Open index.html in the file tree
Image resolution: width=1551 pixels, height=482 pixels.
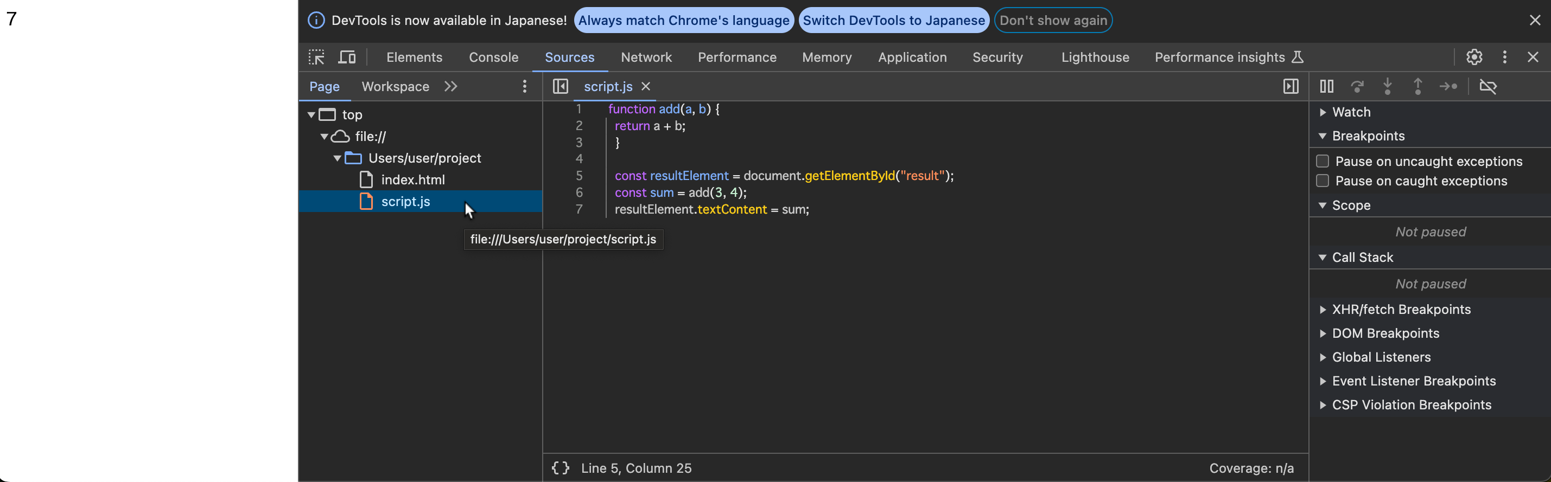click(412, 180)
